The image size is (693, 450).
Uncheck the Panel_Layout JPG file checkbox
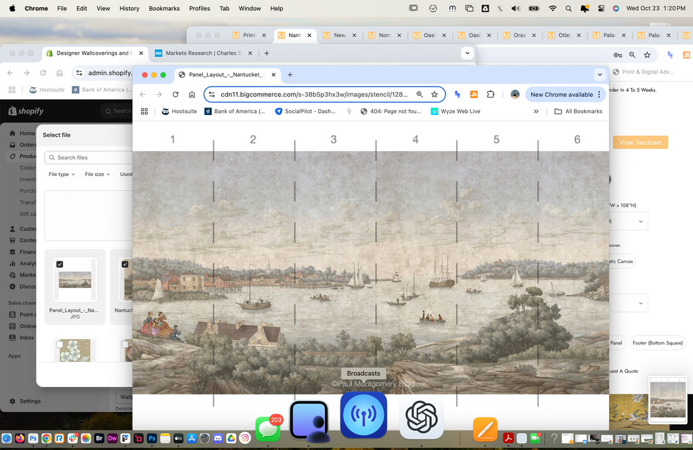(x=60, y=265)
